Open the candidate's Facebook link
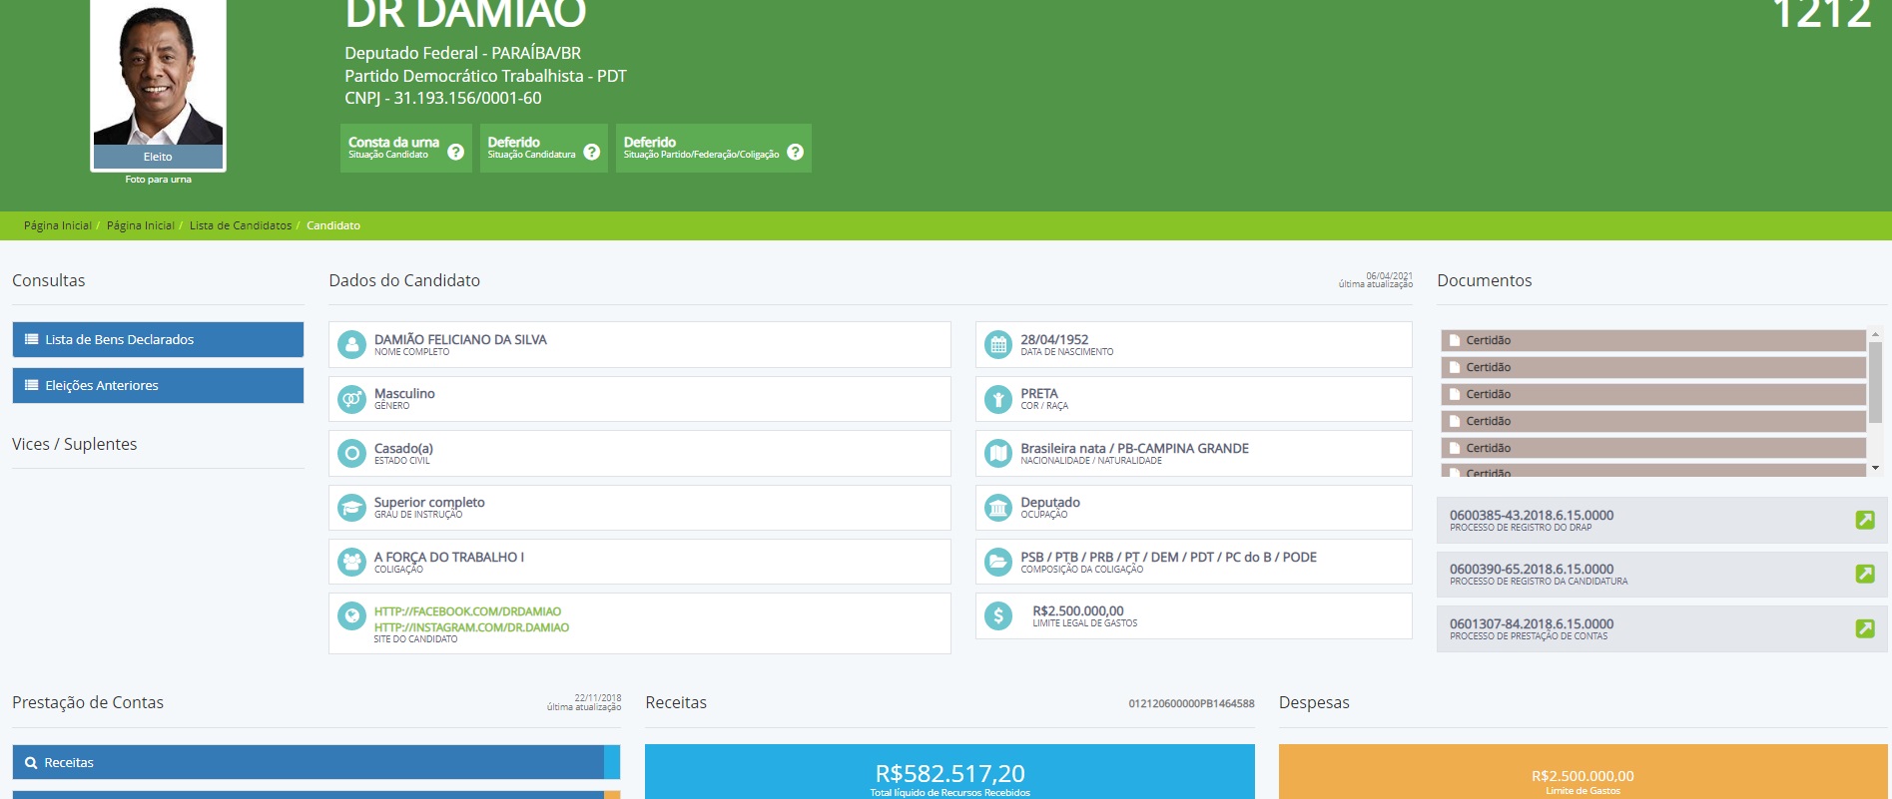This screenshot has height=799, width=1892. [x=467, y=611]
